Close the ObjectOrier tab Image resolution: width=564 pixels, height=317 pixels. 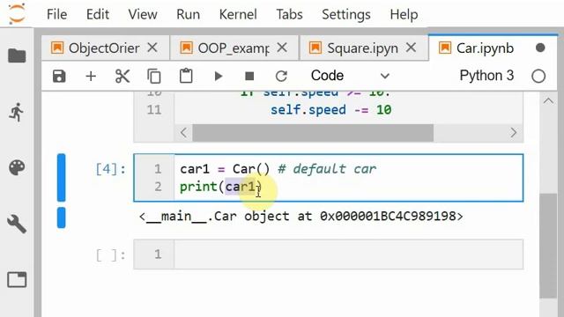tap(152, 48)
